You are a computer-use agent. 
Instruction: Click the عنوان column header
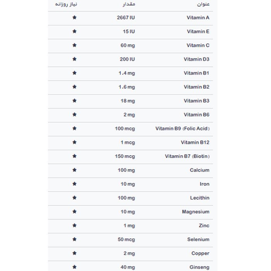203,4
